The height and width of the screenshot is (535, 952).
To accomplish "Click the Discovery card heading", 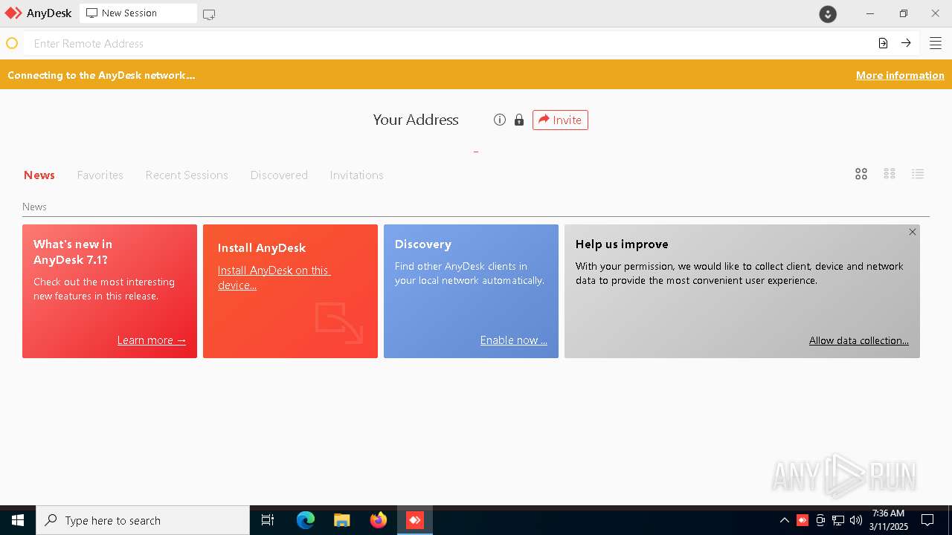I will pyautogui.click(x=423, y=244).
